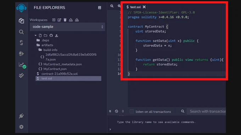The image size is (241, 135).
Task: Collapse the terminal with double-chevron icon
Action: click(110, 111)
